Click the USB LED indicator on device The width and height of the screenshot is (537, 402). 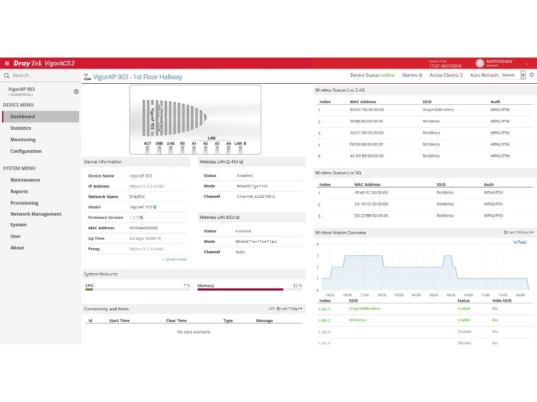159,150
